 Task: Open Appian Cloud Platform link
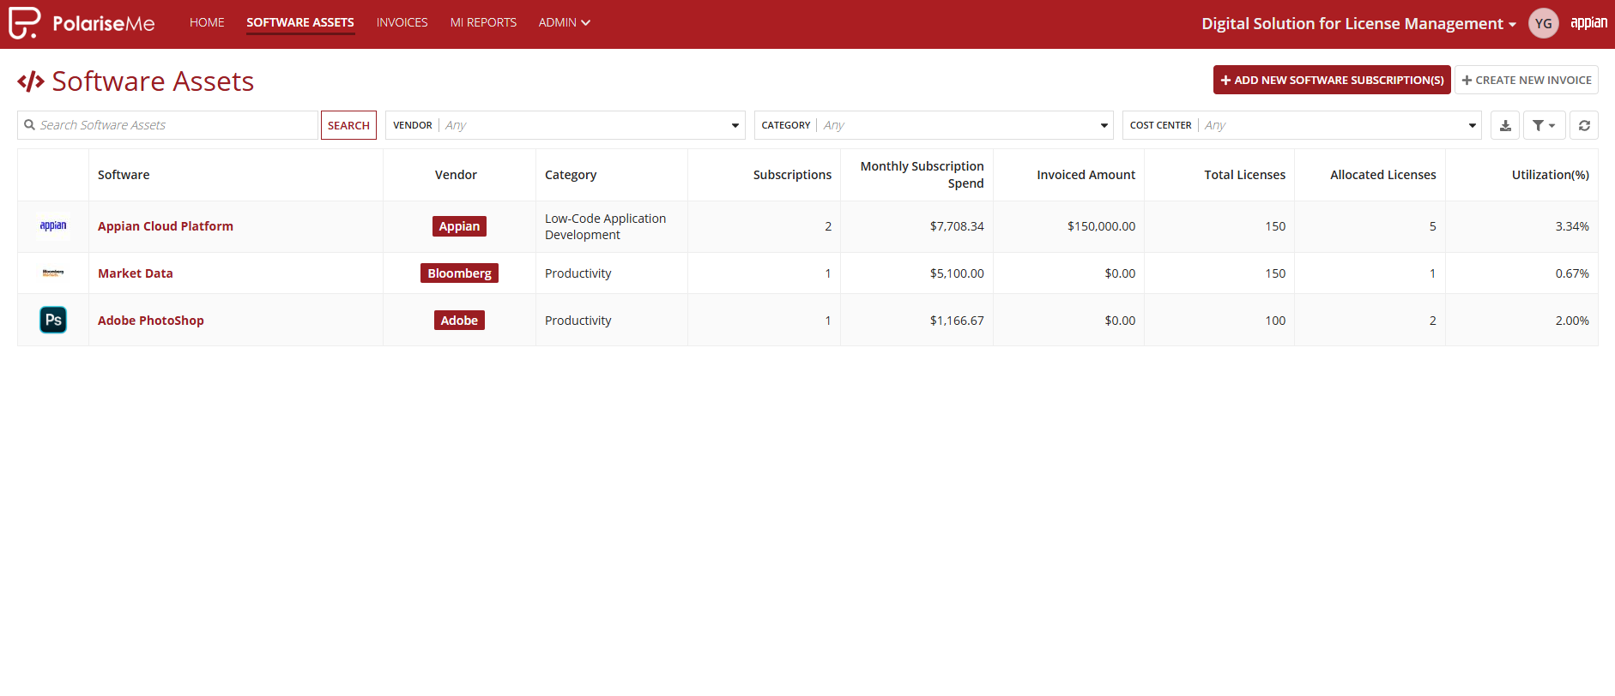click(166, 226)
